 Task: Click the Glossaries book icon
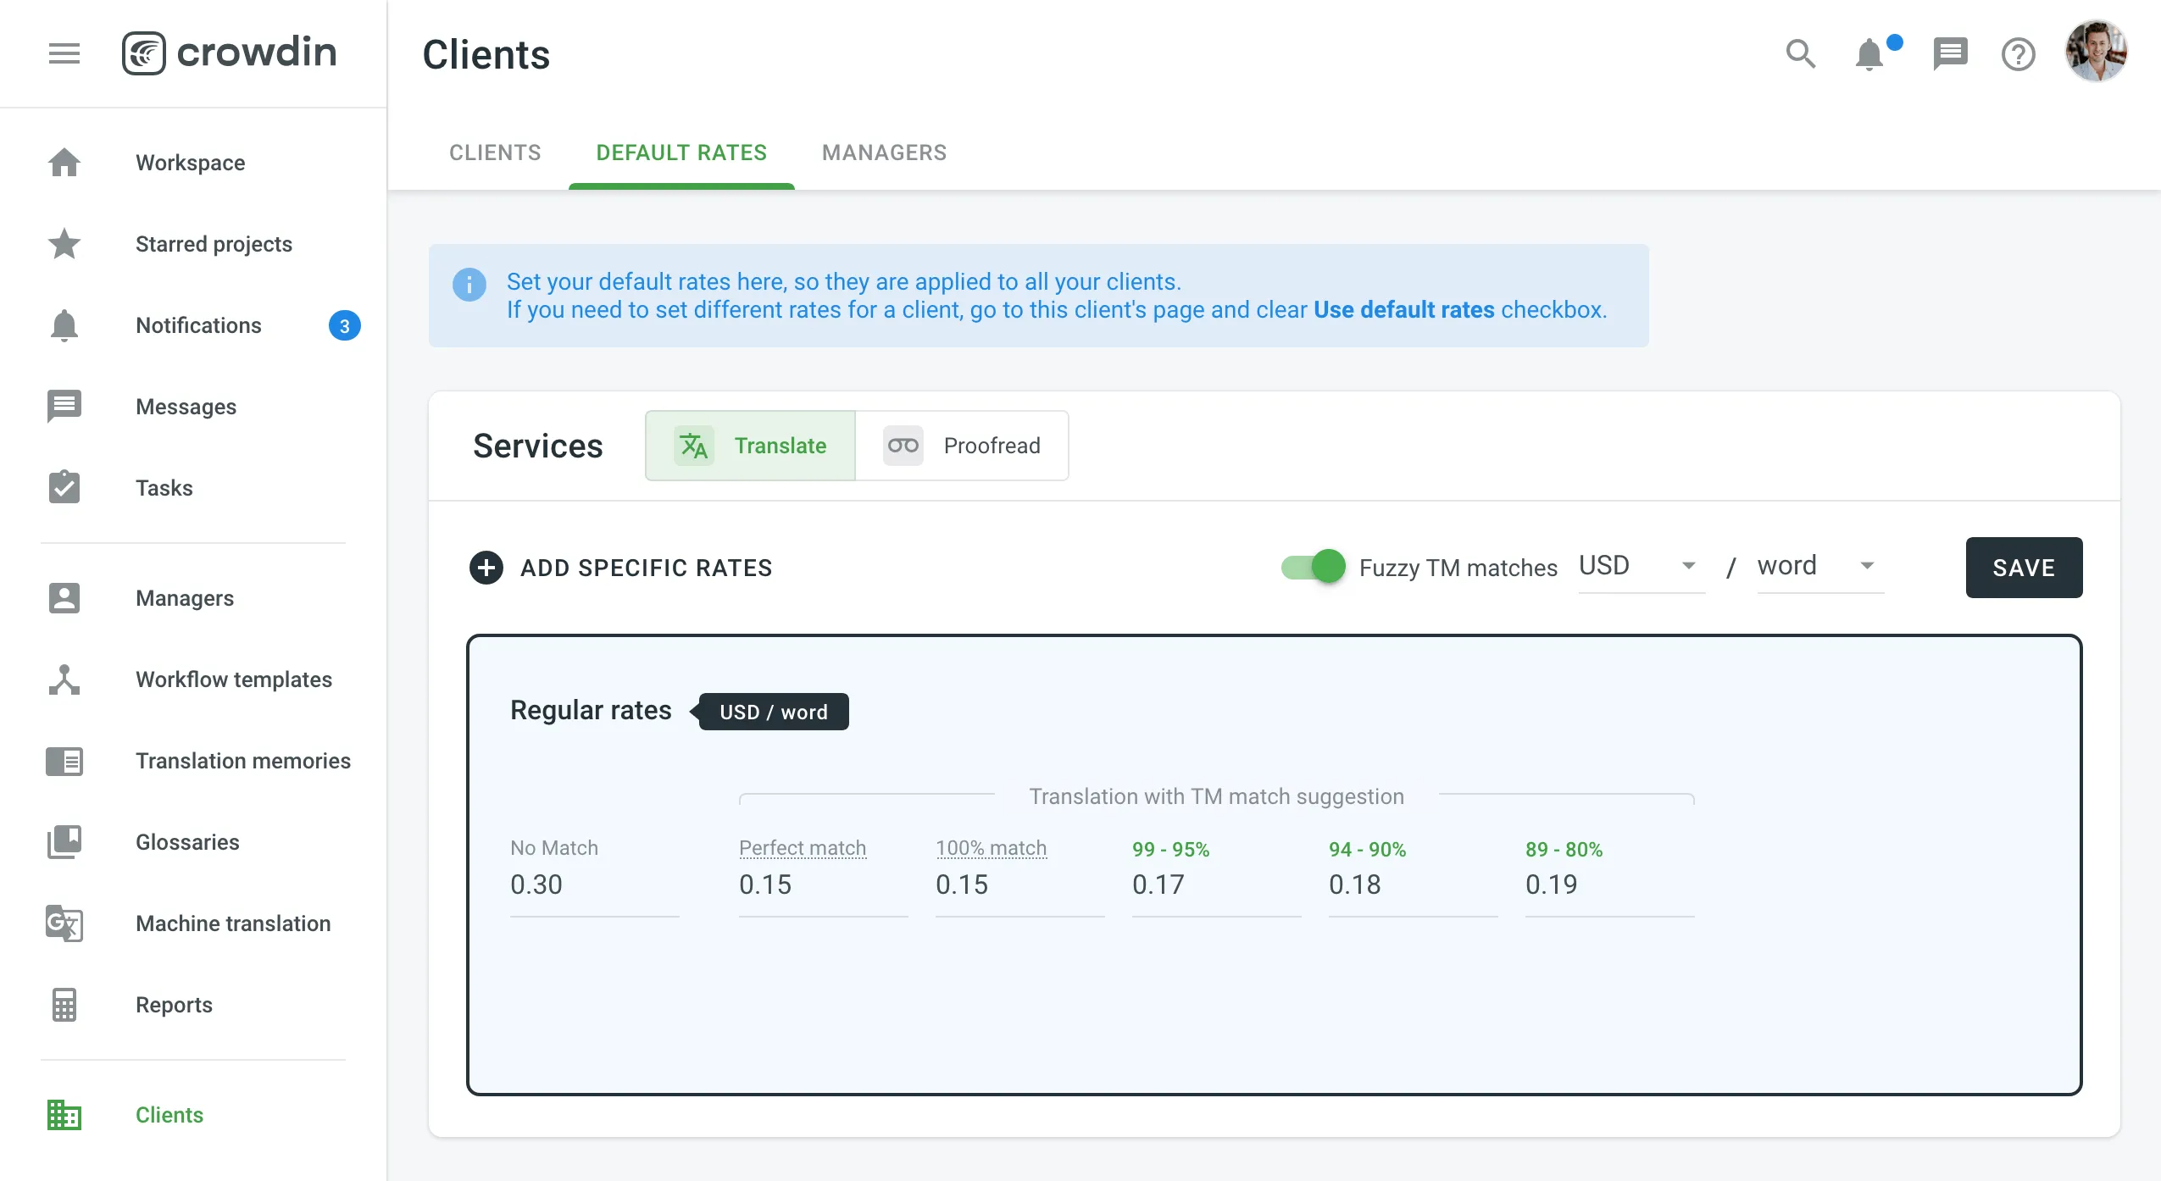[x=64, y=841]
